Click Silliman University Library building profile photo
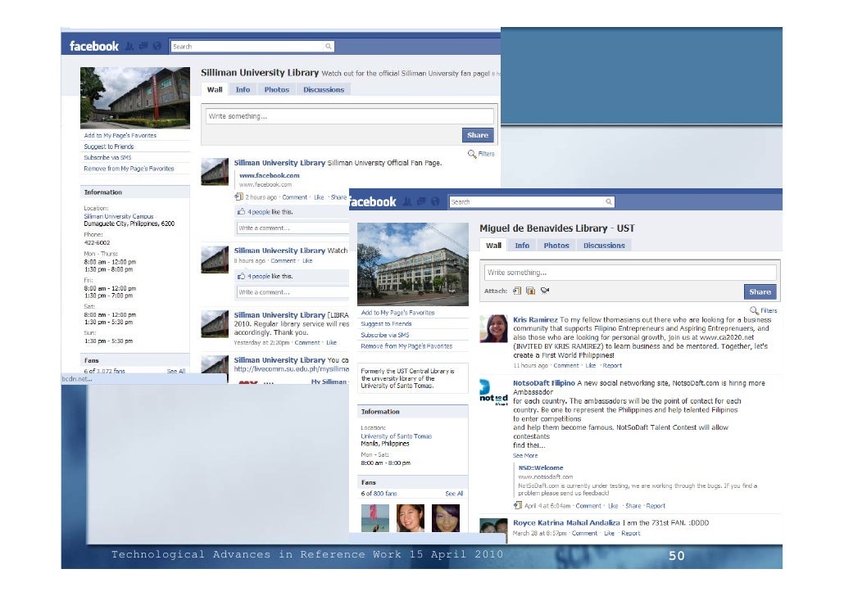This screenshot has height=596, width=844. pyautogui.click(x=135, y=98)
